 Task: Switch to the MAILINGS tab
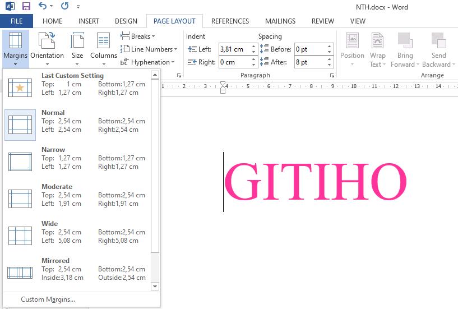click(x=280, y=21)
